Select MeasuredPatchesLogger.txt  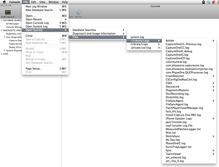(189, 129)
